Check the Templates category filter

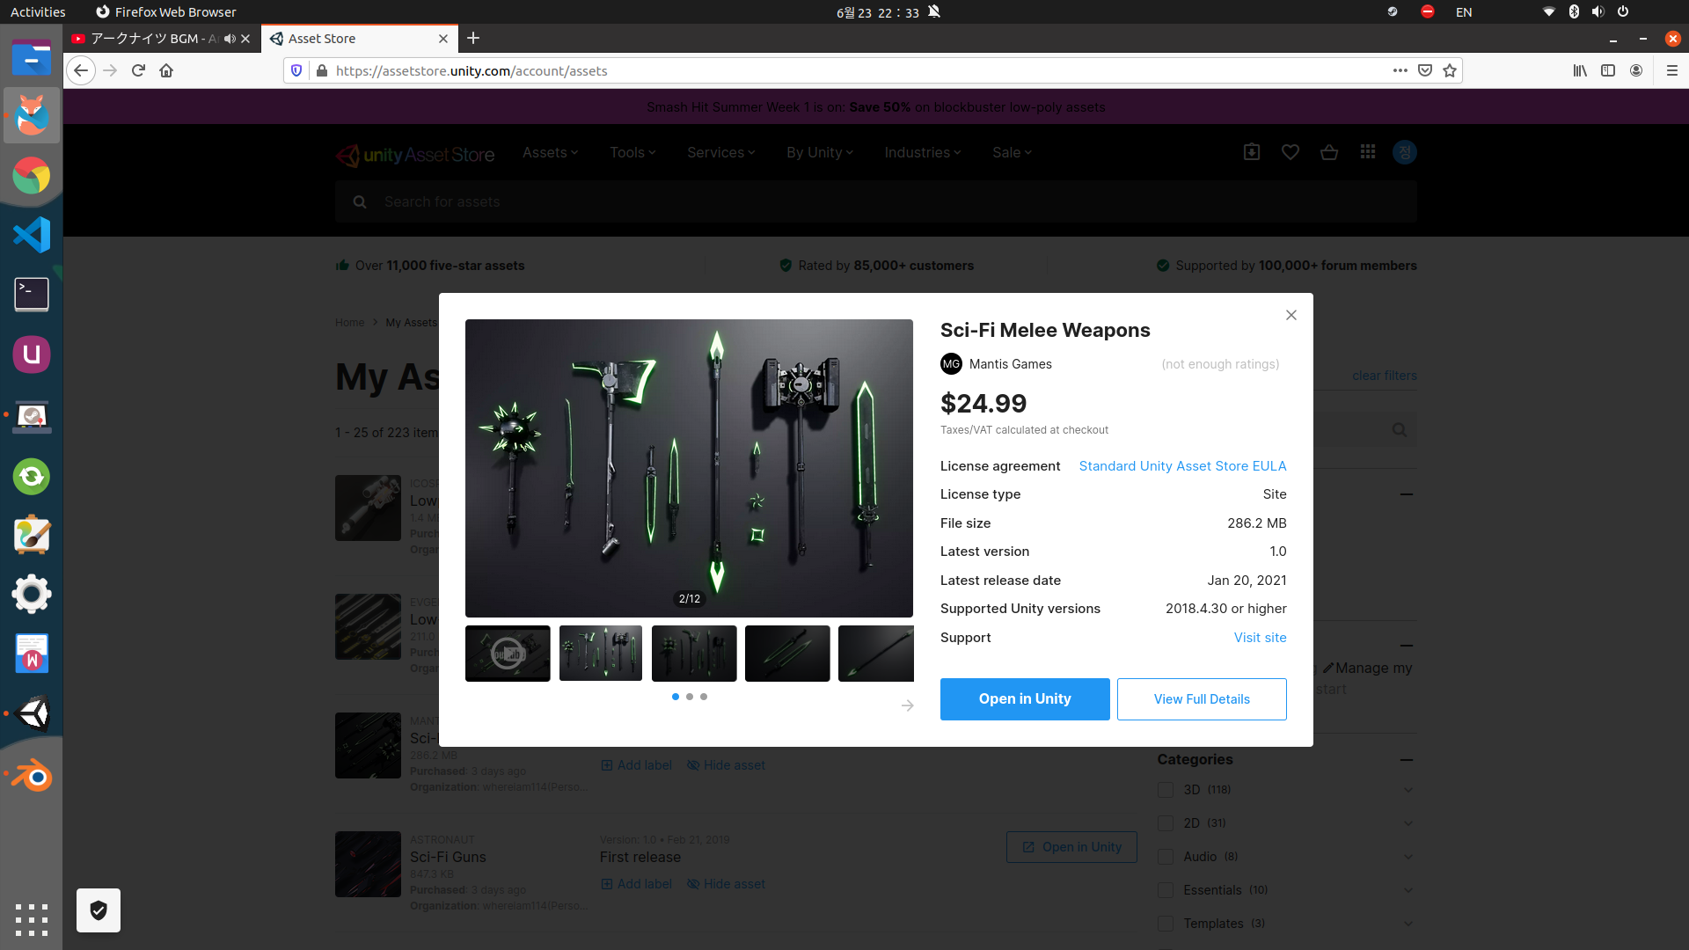(x=1166, y=924)
